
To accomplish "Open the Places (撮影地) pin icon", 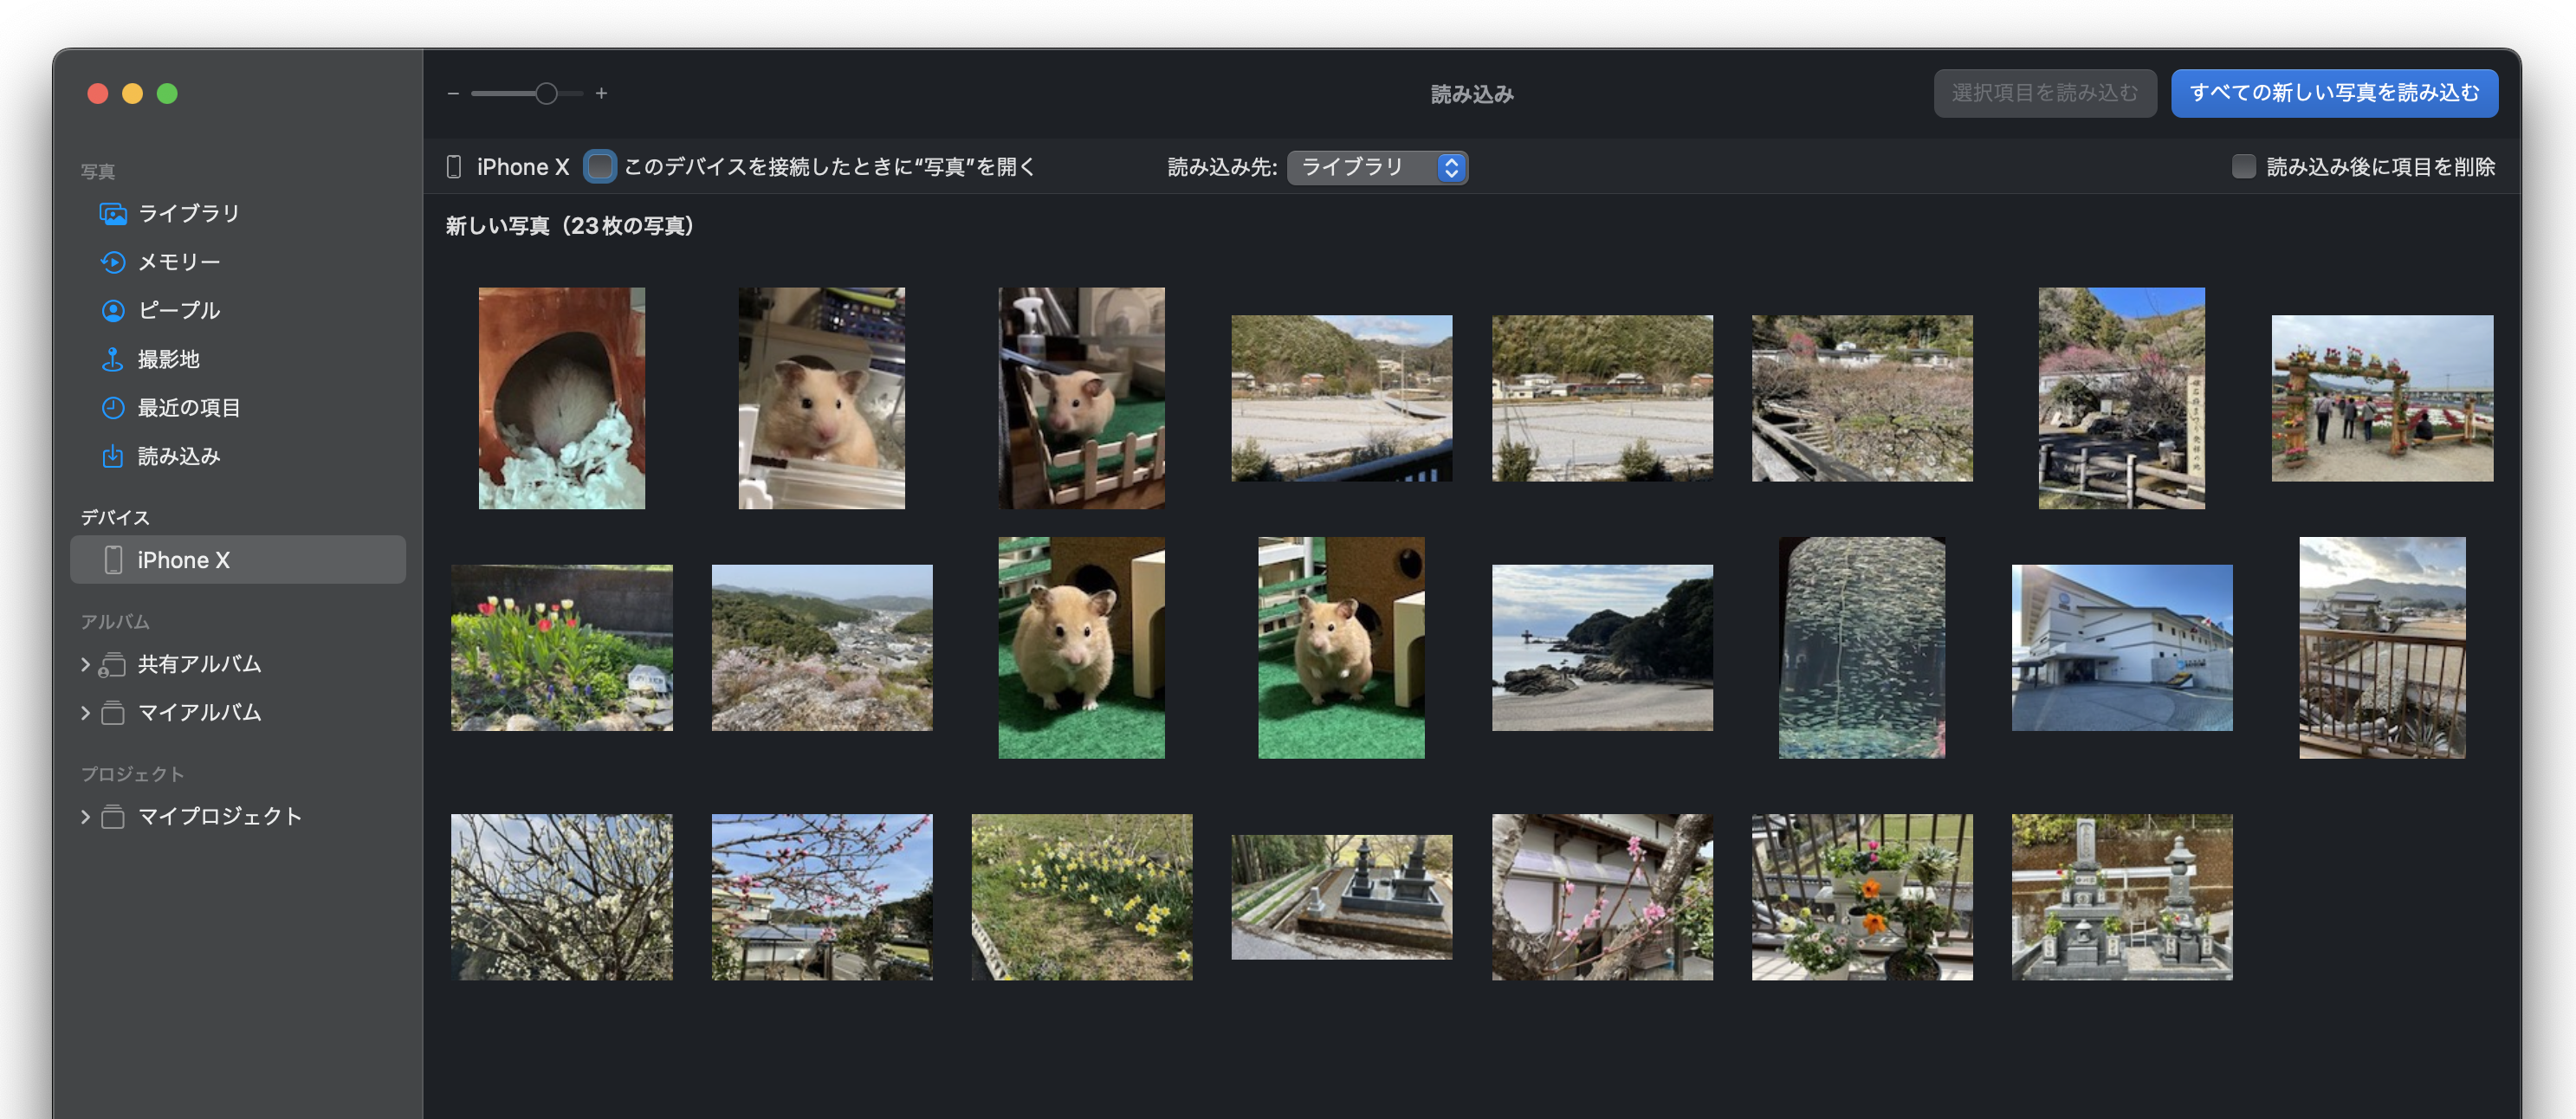I will [113, 359].
